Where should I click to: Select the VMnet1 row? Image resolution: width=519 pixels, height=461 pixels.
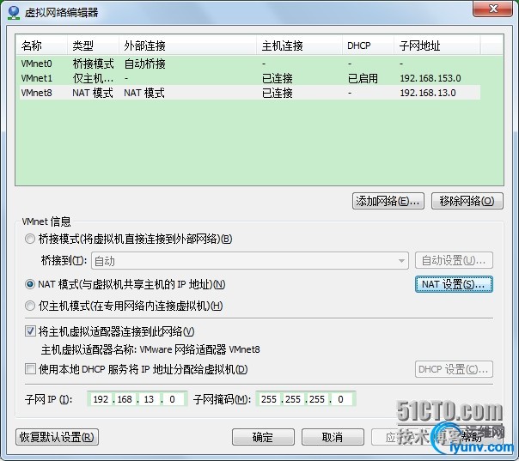click(250, 78)
